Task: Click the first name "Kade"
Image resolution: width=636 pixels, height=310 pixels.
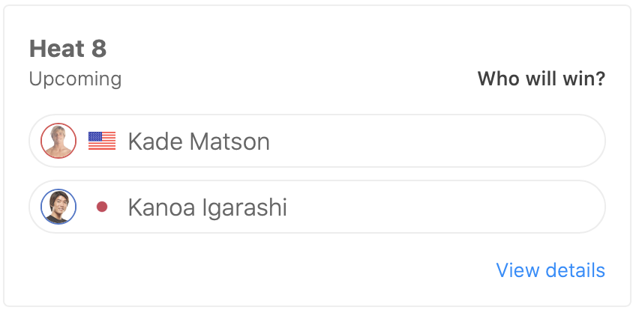Action: click(x=153, y=142)
